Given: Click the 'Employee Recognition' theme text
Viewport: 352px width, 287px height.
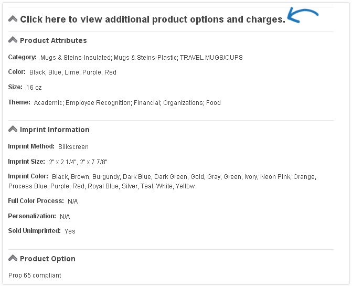Looking at the screenshot, I should (x=98, y=103).
